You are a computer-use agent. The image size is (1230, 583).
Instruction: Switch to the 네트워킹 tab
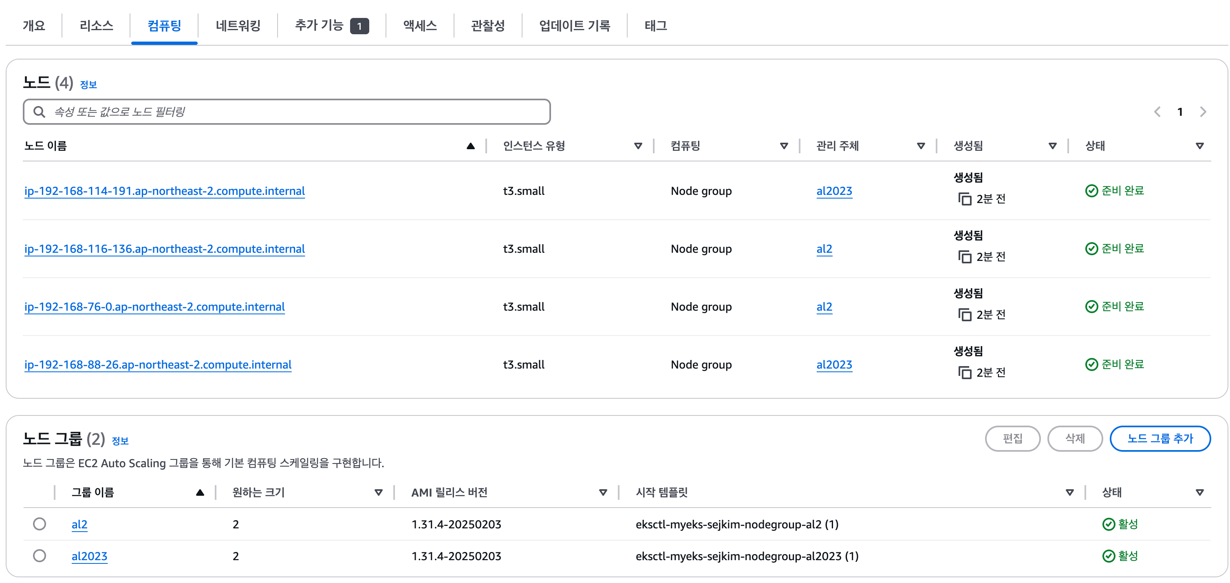(238, 25)
